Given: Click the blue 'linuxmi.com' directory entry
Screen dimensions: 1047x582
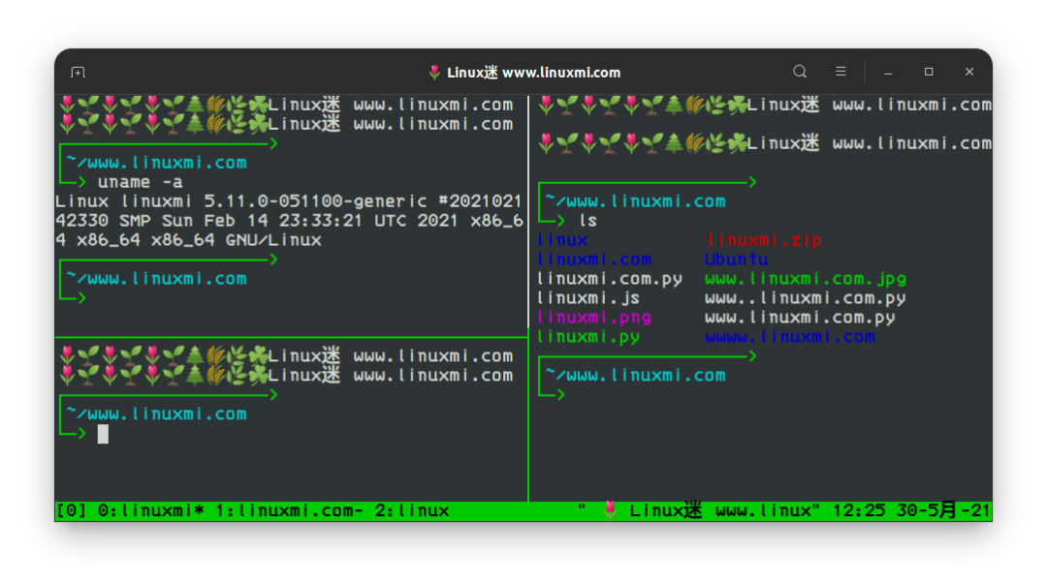Looking at the screenshot, I should [594, 260].
